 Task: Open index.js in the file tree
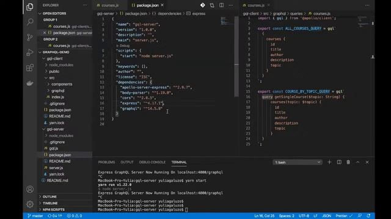tap(58, 97)
